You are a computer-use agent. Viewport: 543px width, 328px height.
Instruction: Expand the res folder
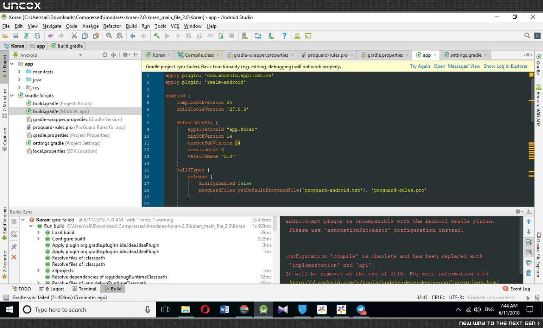click(x=19, y=88)
